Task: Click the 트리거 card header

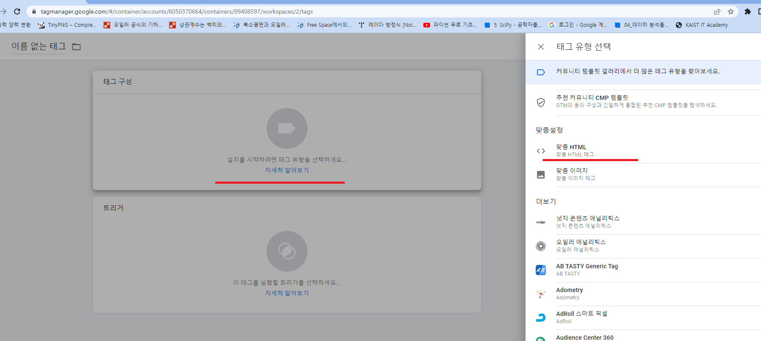Action: [x=287, y=208]
